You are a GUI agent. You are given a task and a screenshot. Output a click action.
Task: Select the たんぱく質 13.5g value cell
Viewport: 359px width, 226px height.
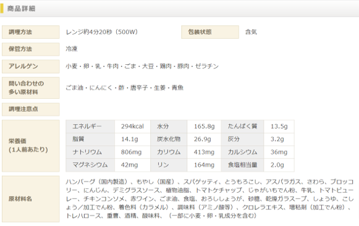click(279, 127)
